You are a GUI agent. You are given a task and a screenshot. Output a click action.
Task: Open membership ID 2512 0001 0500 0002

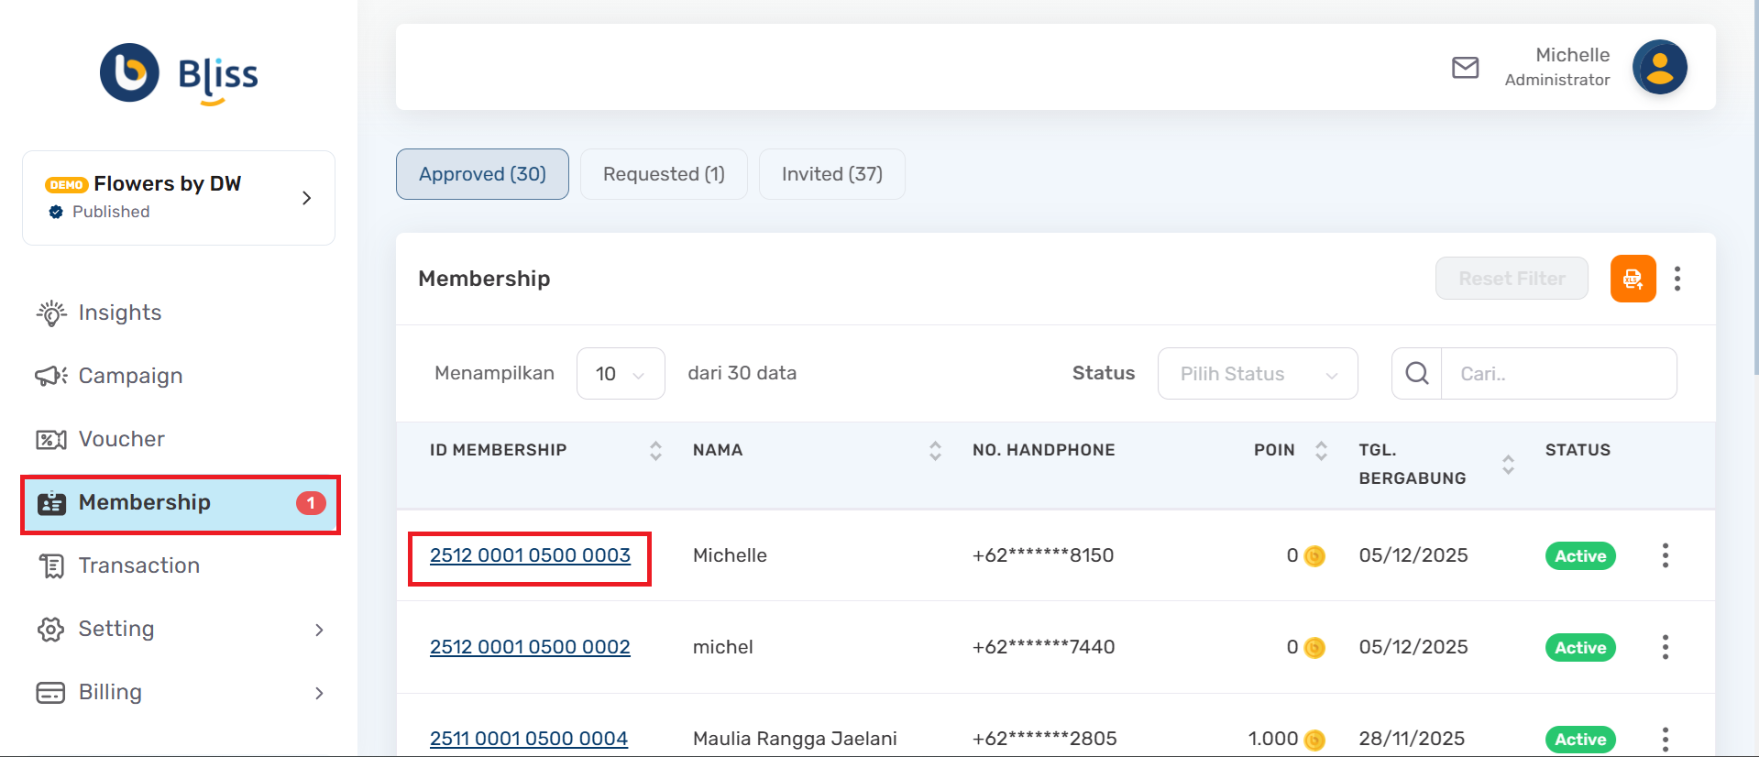pos(530,647)
